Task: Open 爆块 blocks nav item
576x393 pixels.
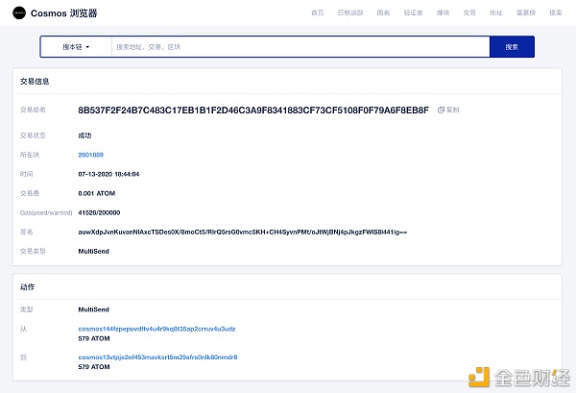Action: pyautogui.click(x=443, y=12)
